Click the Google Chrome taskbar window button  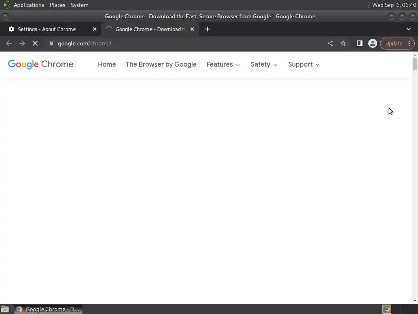(x=48, y=309)
